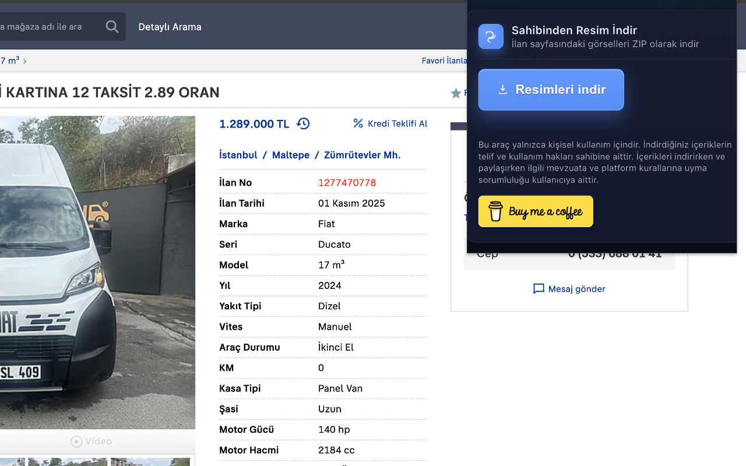Viewport: 746px width, 466px height.
Task: Click the Yıl label
Action: (x=225, y=285)
